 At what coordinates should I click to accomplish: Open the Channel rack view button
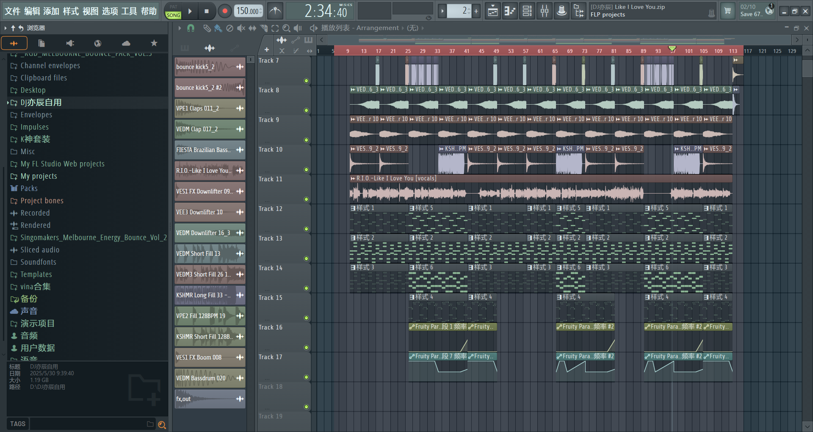(x=527, y=11)
